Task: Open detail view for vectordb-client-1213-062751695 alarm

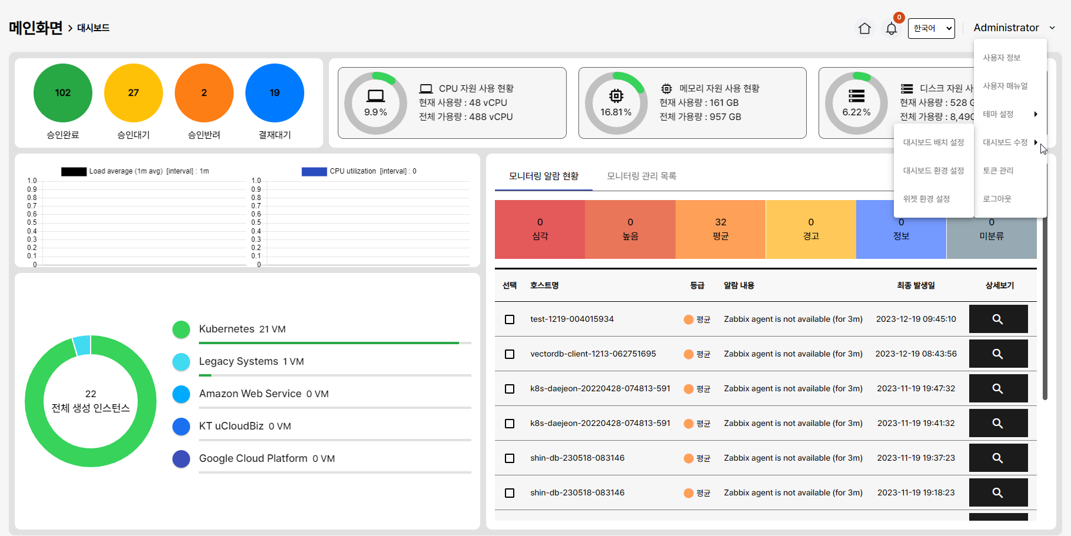Action: (998, 354)
